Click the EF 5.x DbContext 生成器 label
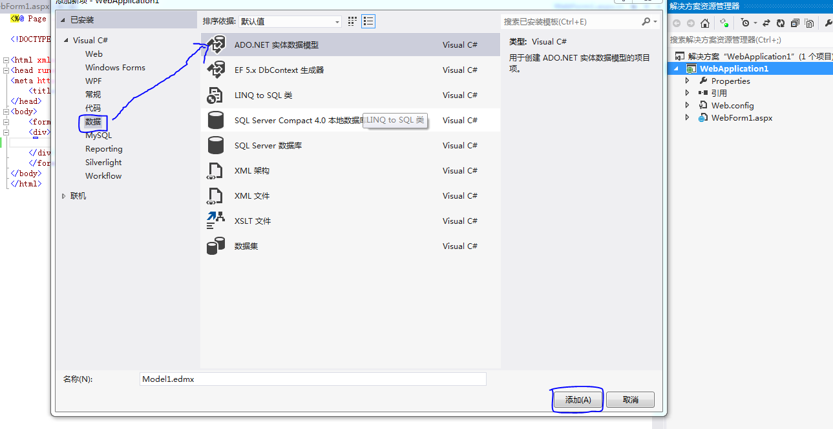The image size is (833, 429). point(279,70)
